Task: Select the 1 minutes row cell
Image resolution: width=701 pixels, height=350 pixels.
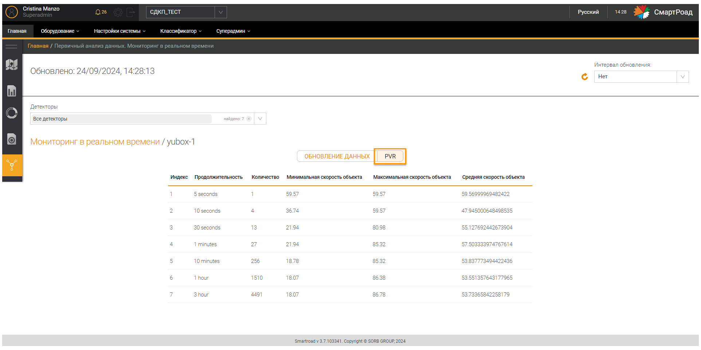Action: click(x=205, y=244)
